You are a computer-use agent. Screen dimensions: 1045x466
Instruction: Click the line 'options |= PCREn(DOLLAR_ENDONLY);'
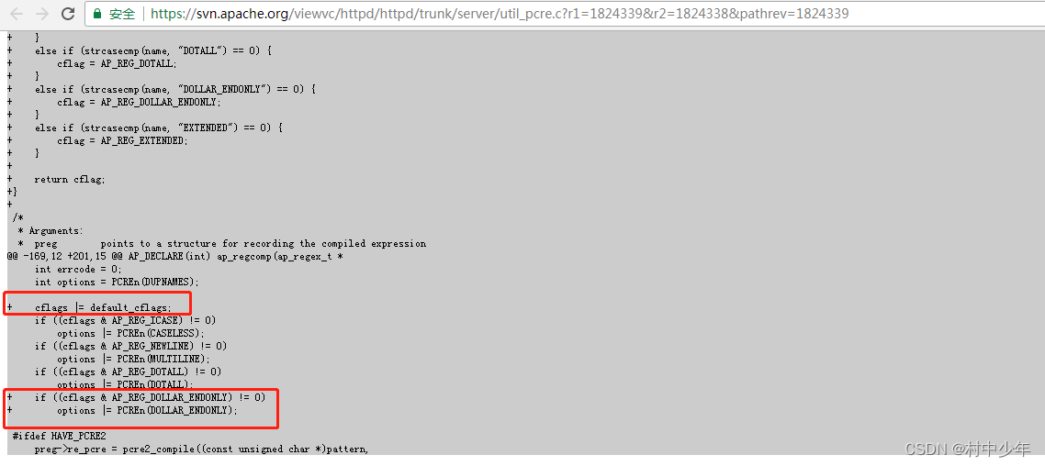[x=147, y=410]
